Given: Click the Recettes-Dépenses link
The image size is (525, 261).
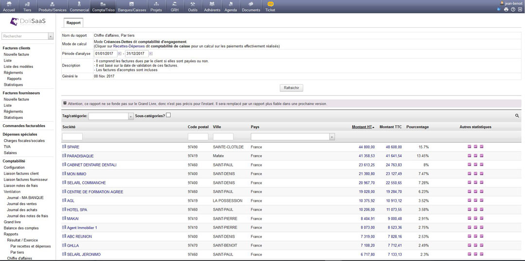Looking at the screenshot, I should pos(128,46).
